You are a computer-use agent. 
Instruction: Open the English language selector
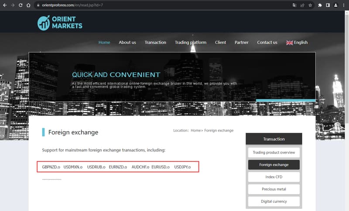coord(297,42)
